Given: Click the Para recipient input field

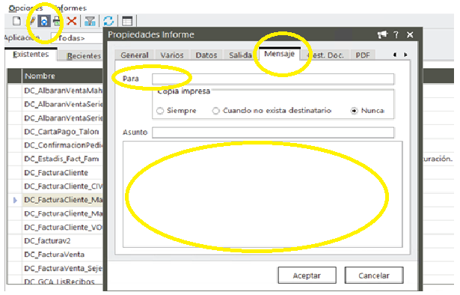Looking at the screenshot, I should pyautogui.click(x=273, y=79).
